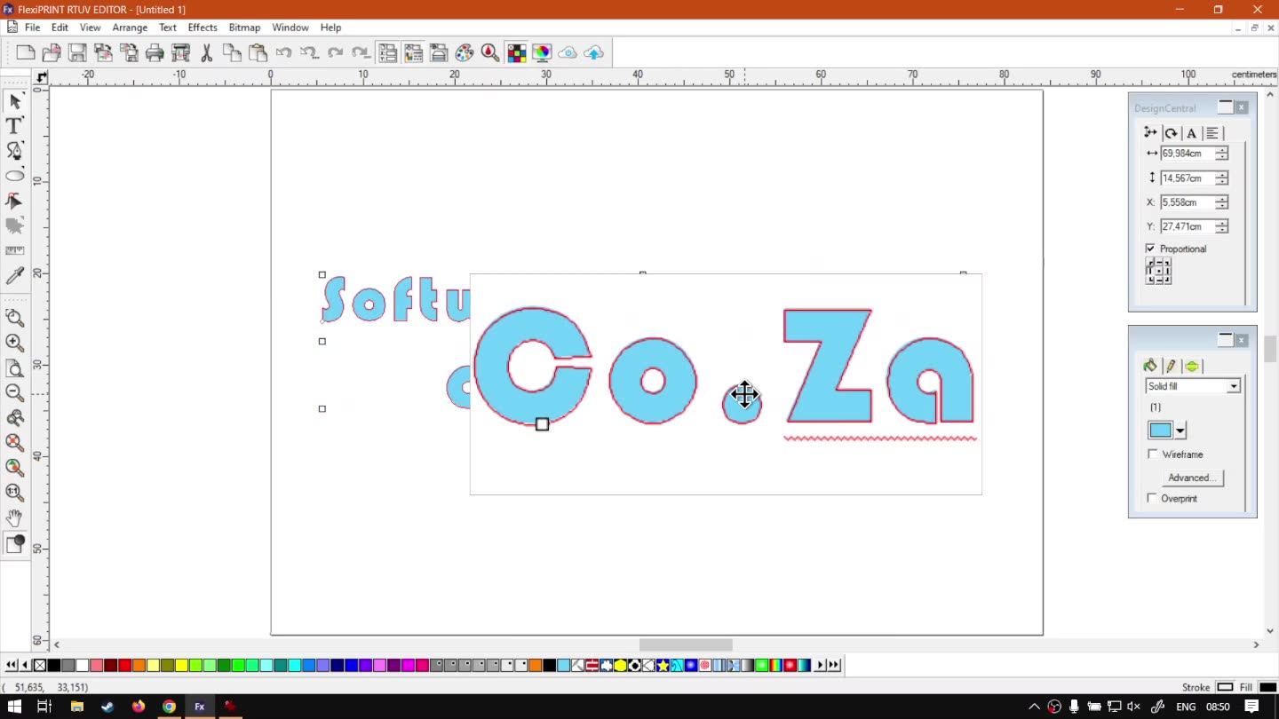Open the Arrange menu
1279x719 pixels.
[130, 28]
